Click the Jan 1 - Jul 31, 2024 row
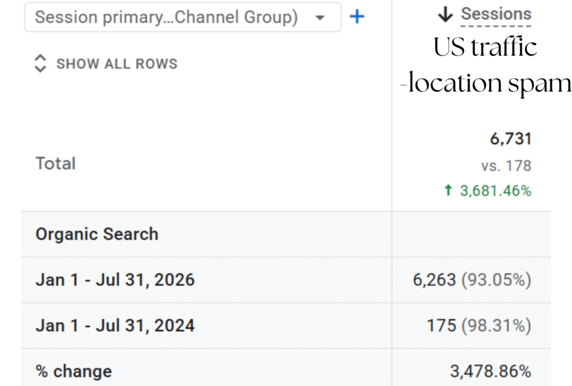This screenshot has height=386, width=572. pos(285,326)
